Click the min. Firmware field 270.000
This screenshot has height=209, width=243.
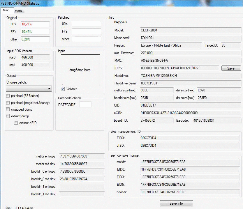pos(191,53)
